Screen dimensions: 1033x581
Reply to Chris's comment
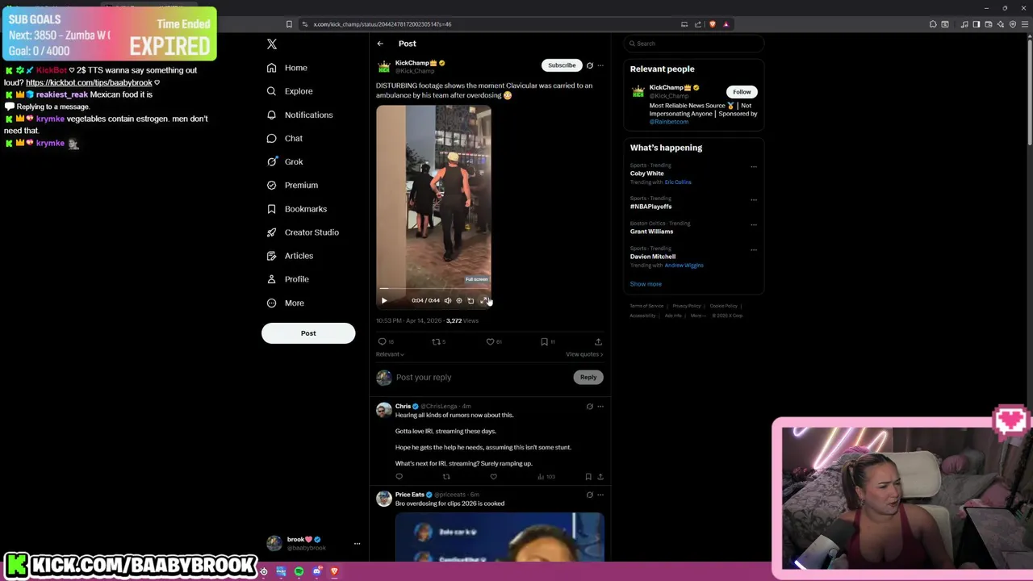point(399,477)
